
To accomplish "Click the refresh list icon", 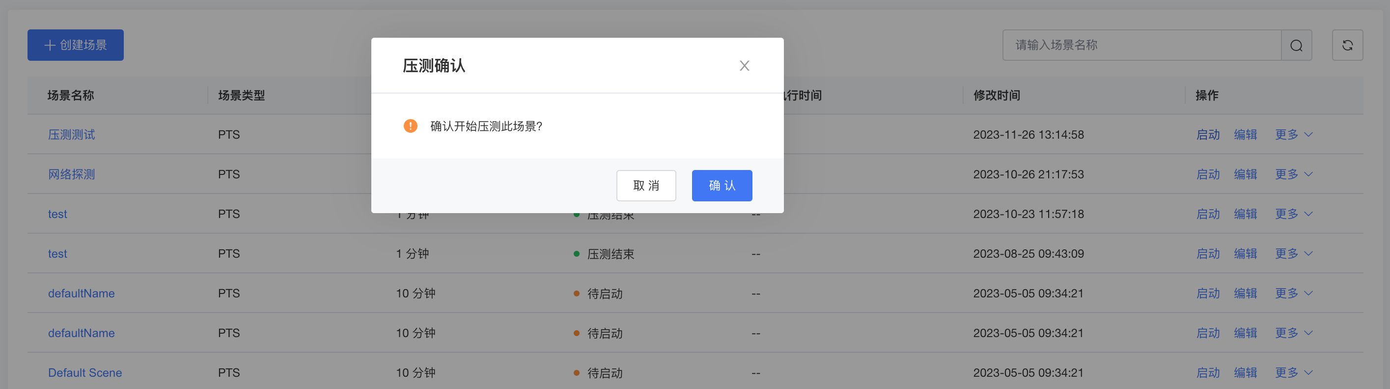I will pyautogui.click(x=1347, y=46).
